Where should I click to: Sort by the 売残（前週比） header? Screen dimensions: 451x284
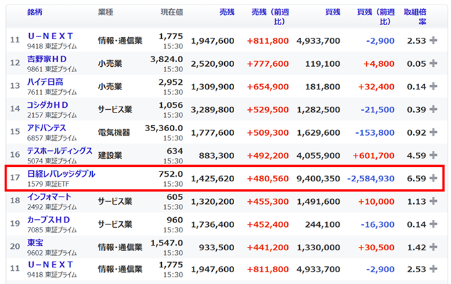[270, 17]
